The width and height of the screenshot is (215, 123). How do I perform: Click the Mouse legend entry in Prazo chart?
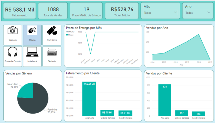(x=70, y=35)
